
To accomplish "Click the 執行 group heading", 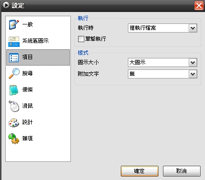I will 83,18.
